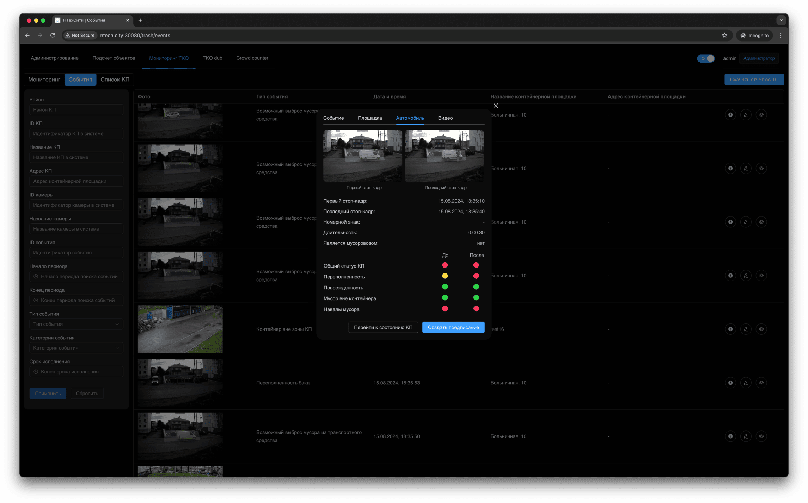The height and width of the screenshot is (503, 808).
Task: Open the Список КП tab
Action: click(x=115, y=80)
